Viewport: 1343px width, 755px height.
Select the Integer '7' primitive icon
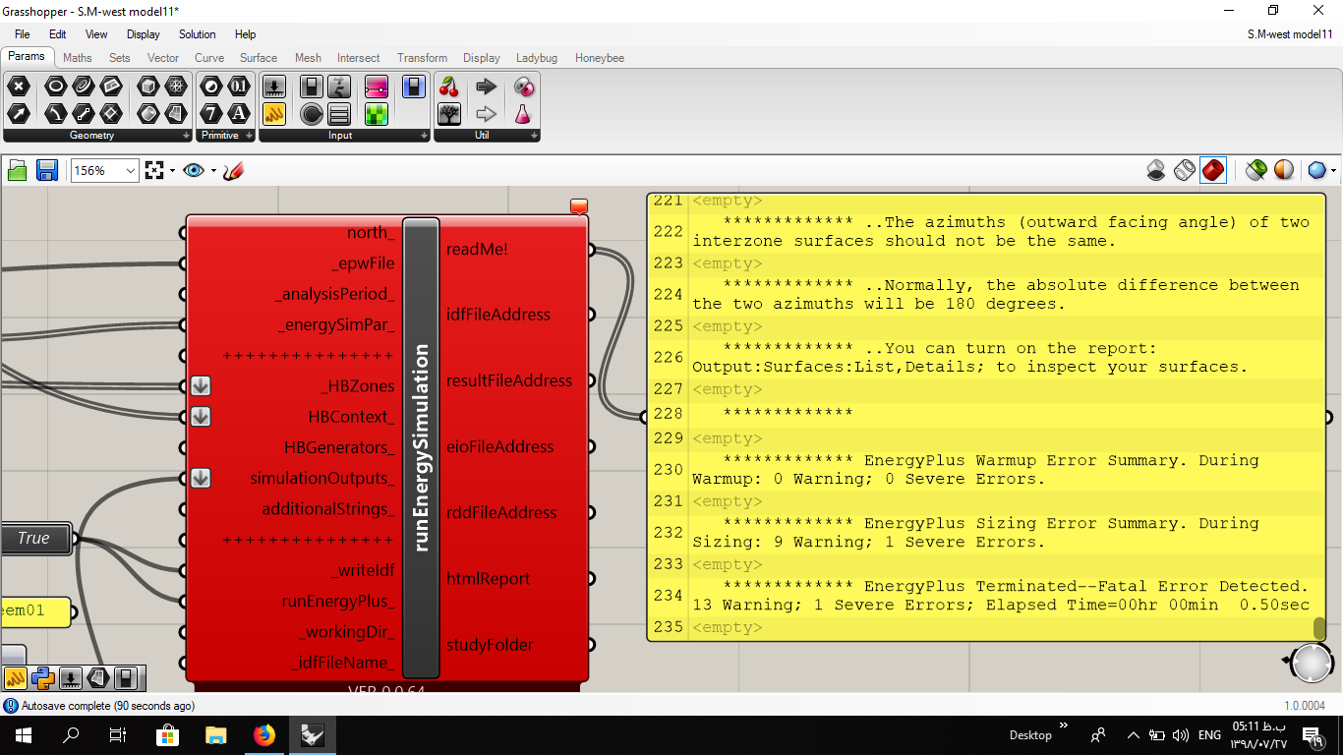(211, 114)
